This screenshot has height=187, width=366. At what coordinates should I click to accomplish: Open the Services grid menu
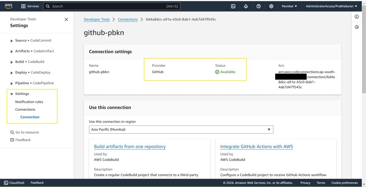[30, 6]
